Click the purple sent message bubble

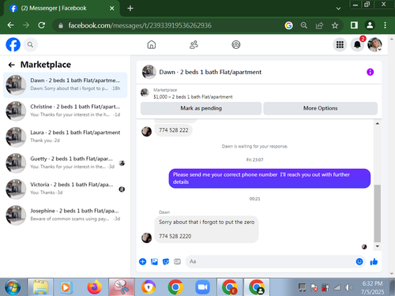[x=269, y=178]
